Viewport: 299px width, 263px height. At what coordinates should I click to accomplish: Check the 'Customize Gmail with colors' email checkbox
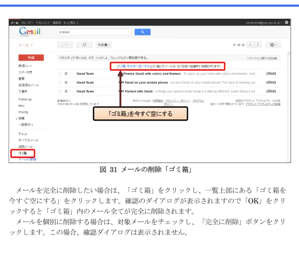[x=60, y=74]
